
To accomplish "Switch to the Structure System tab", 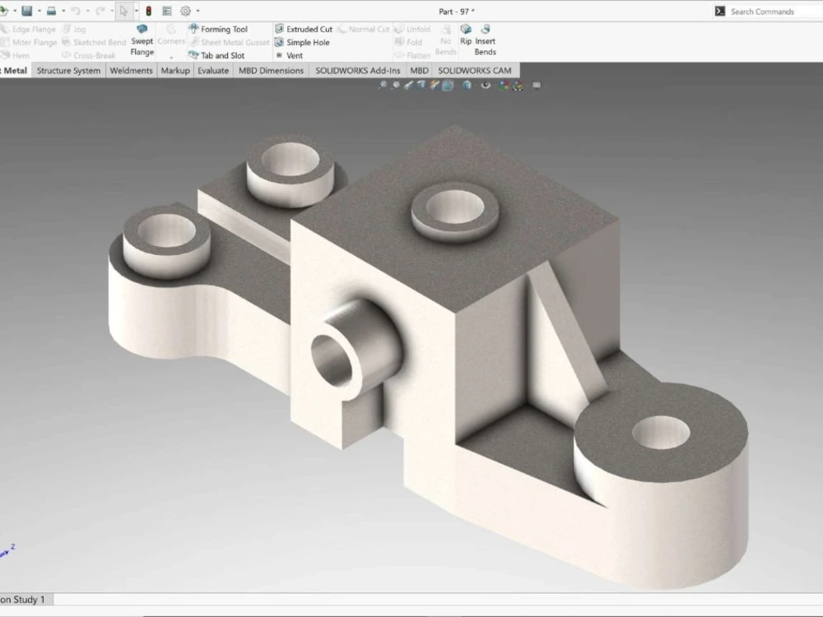I will [x=68, y=70].
